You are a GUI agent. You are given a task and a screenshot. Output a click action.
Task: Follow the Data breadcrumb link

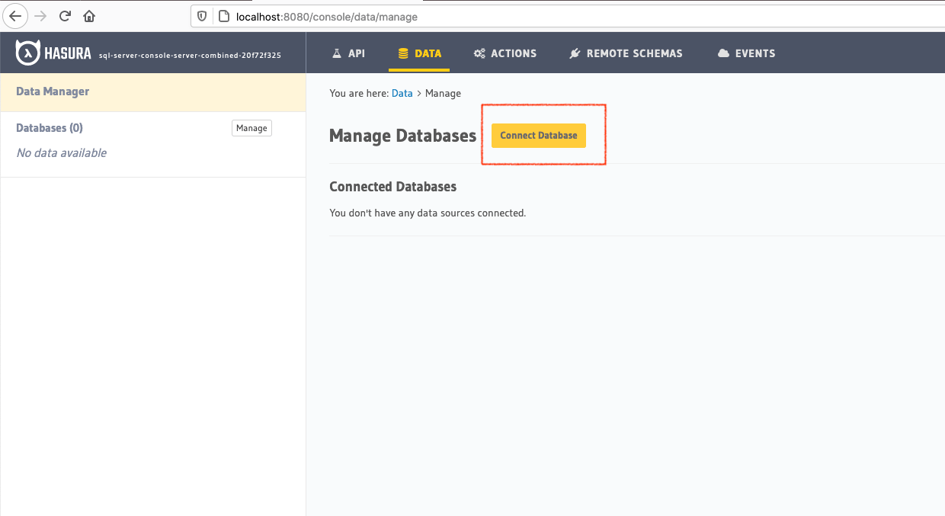[x=402, y=93]
